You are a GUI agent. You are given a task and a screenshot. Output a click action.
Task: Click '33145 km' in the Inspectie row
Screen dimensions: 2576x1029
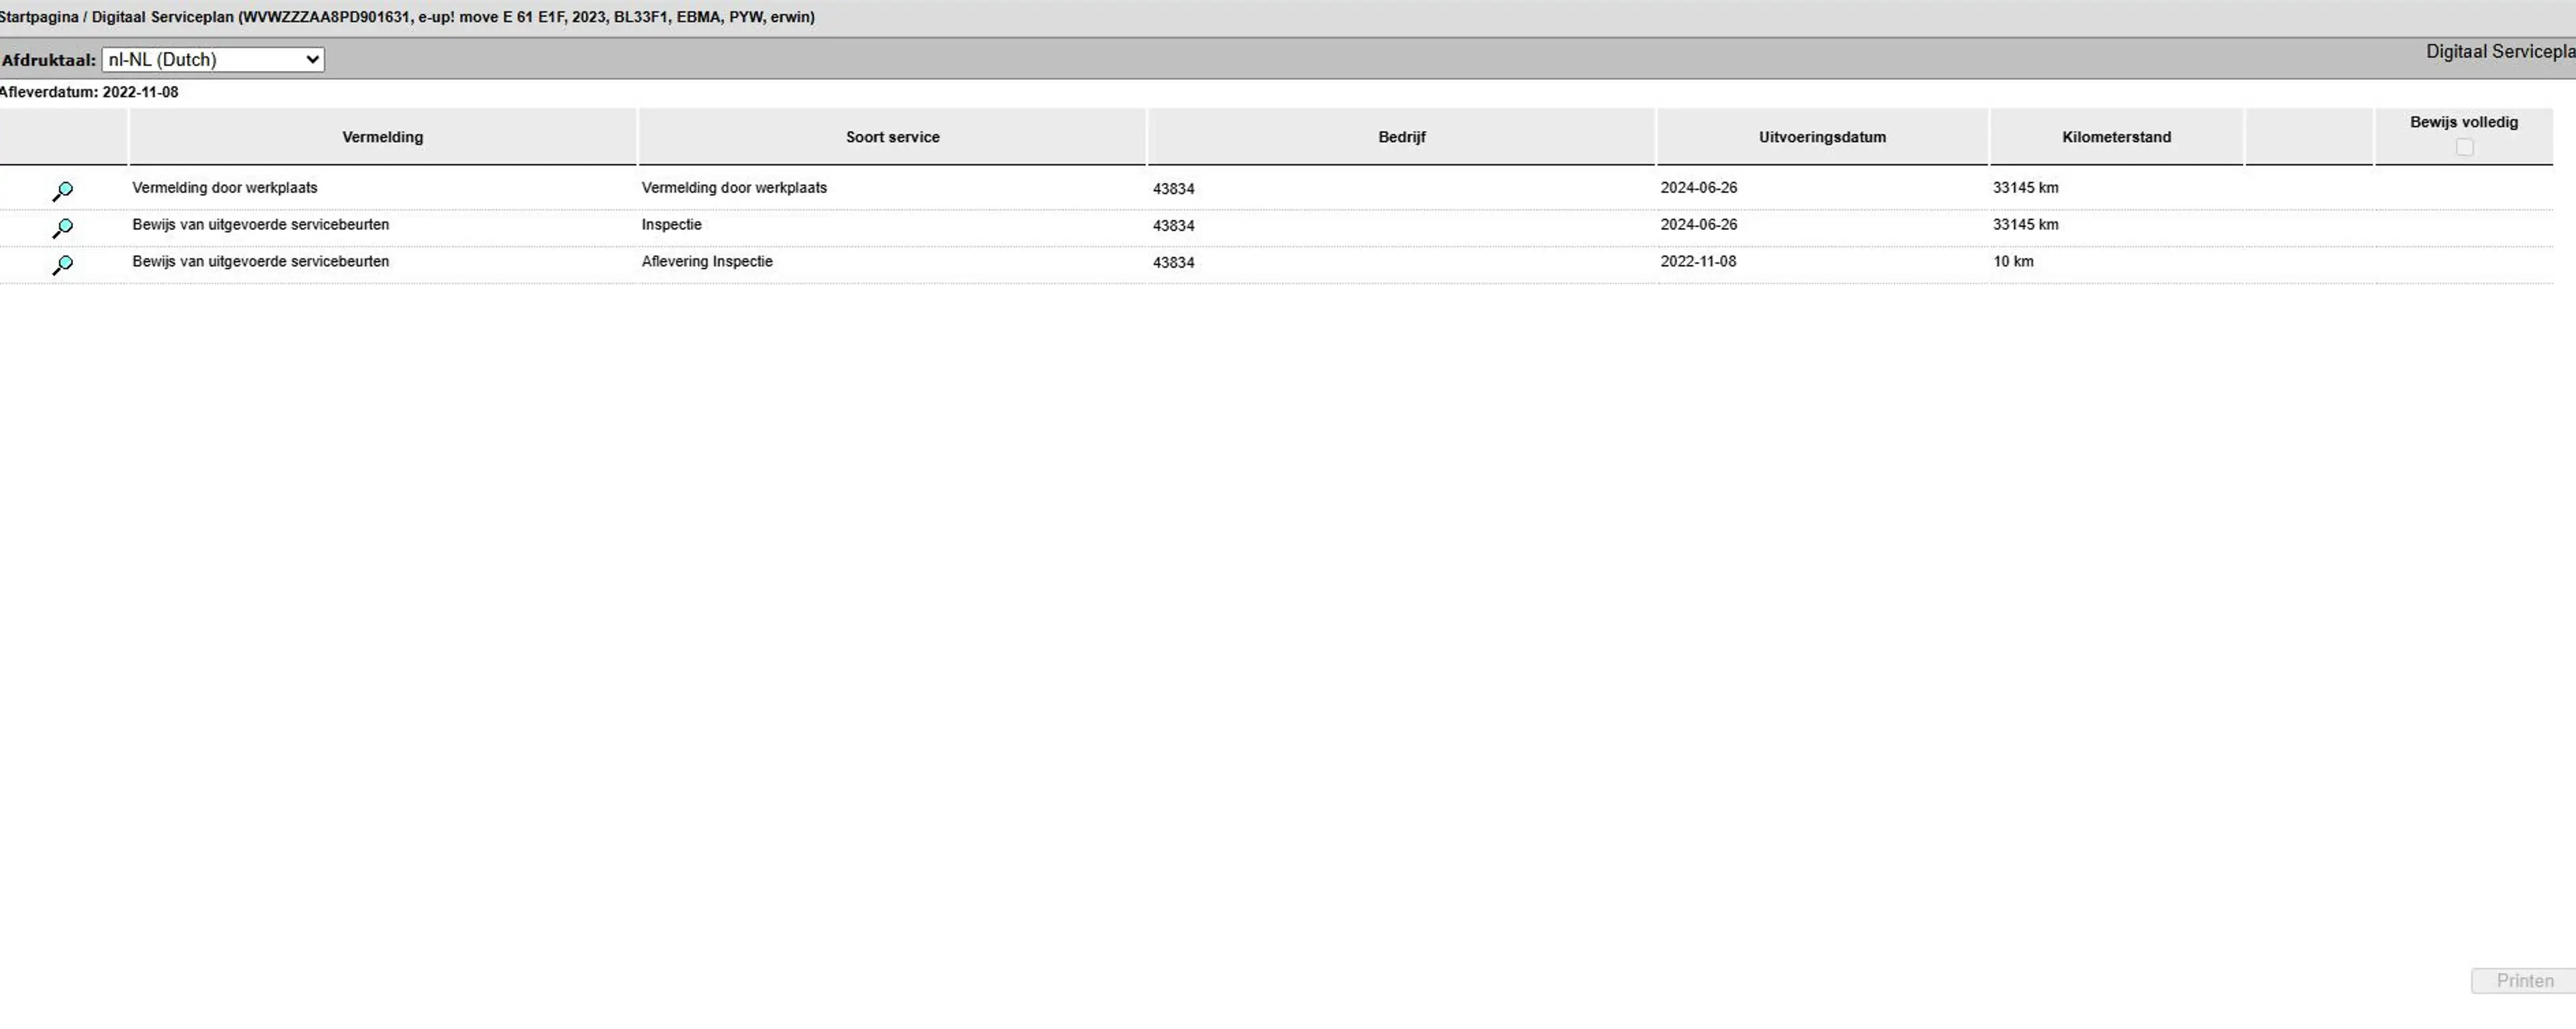(2025, 224)
